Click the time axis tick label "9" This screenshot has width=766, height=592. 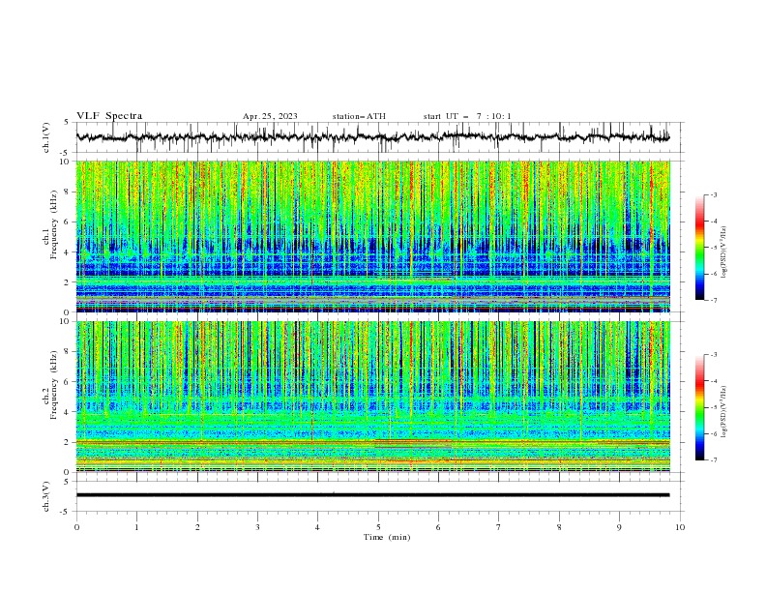point(619,527)
